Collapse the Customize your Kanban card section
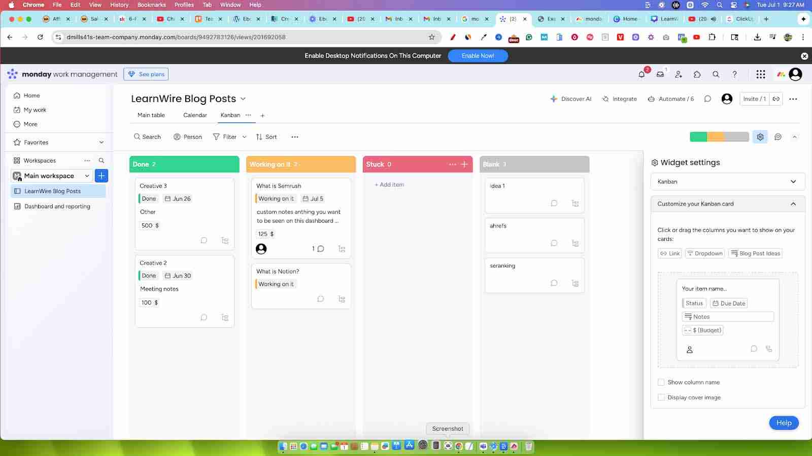Viewport: 812px width, 456px height. pos(793,203)
